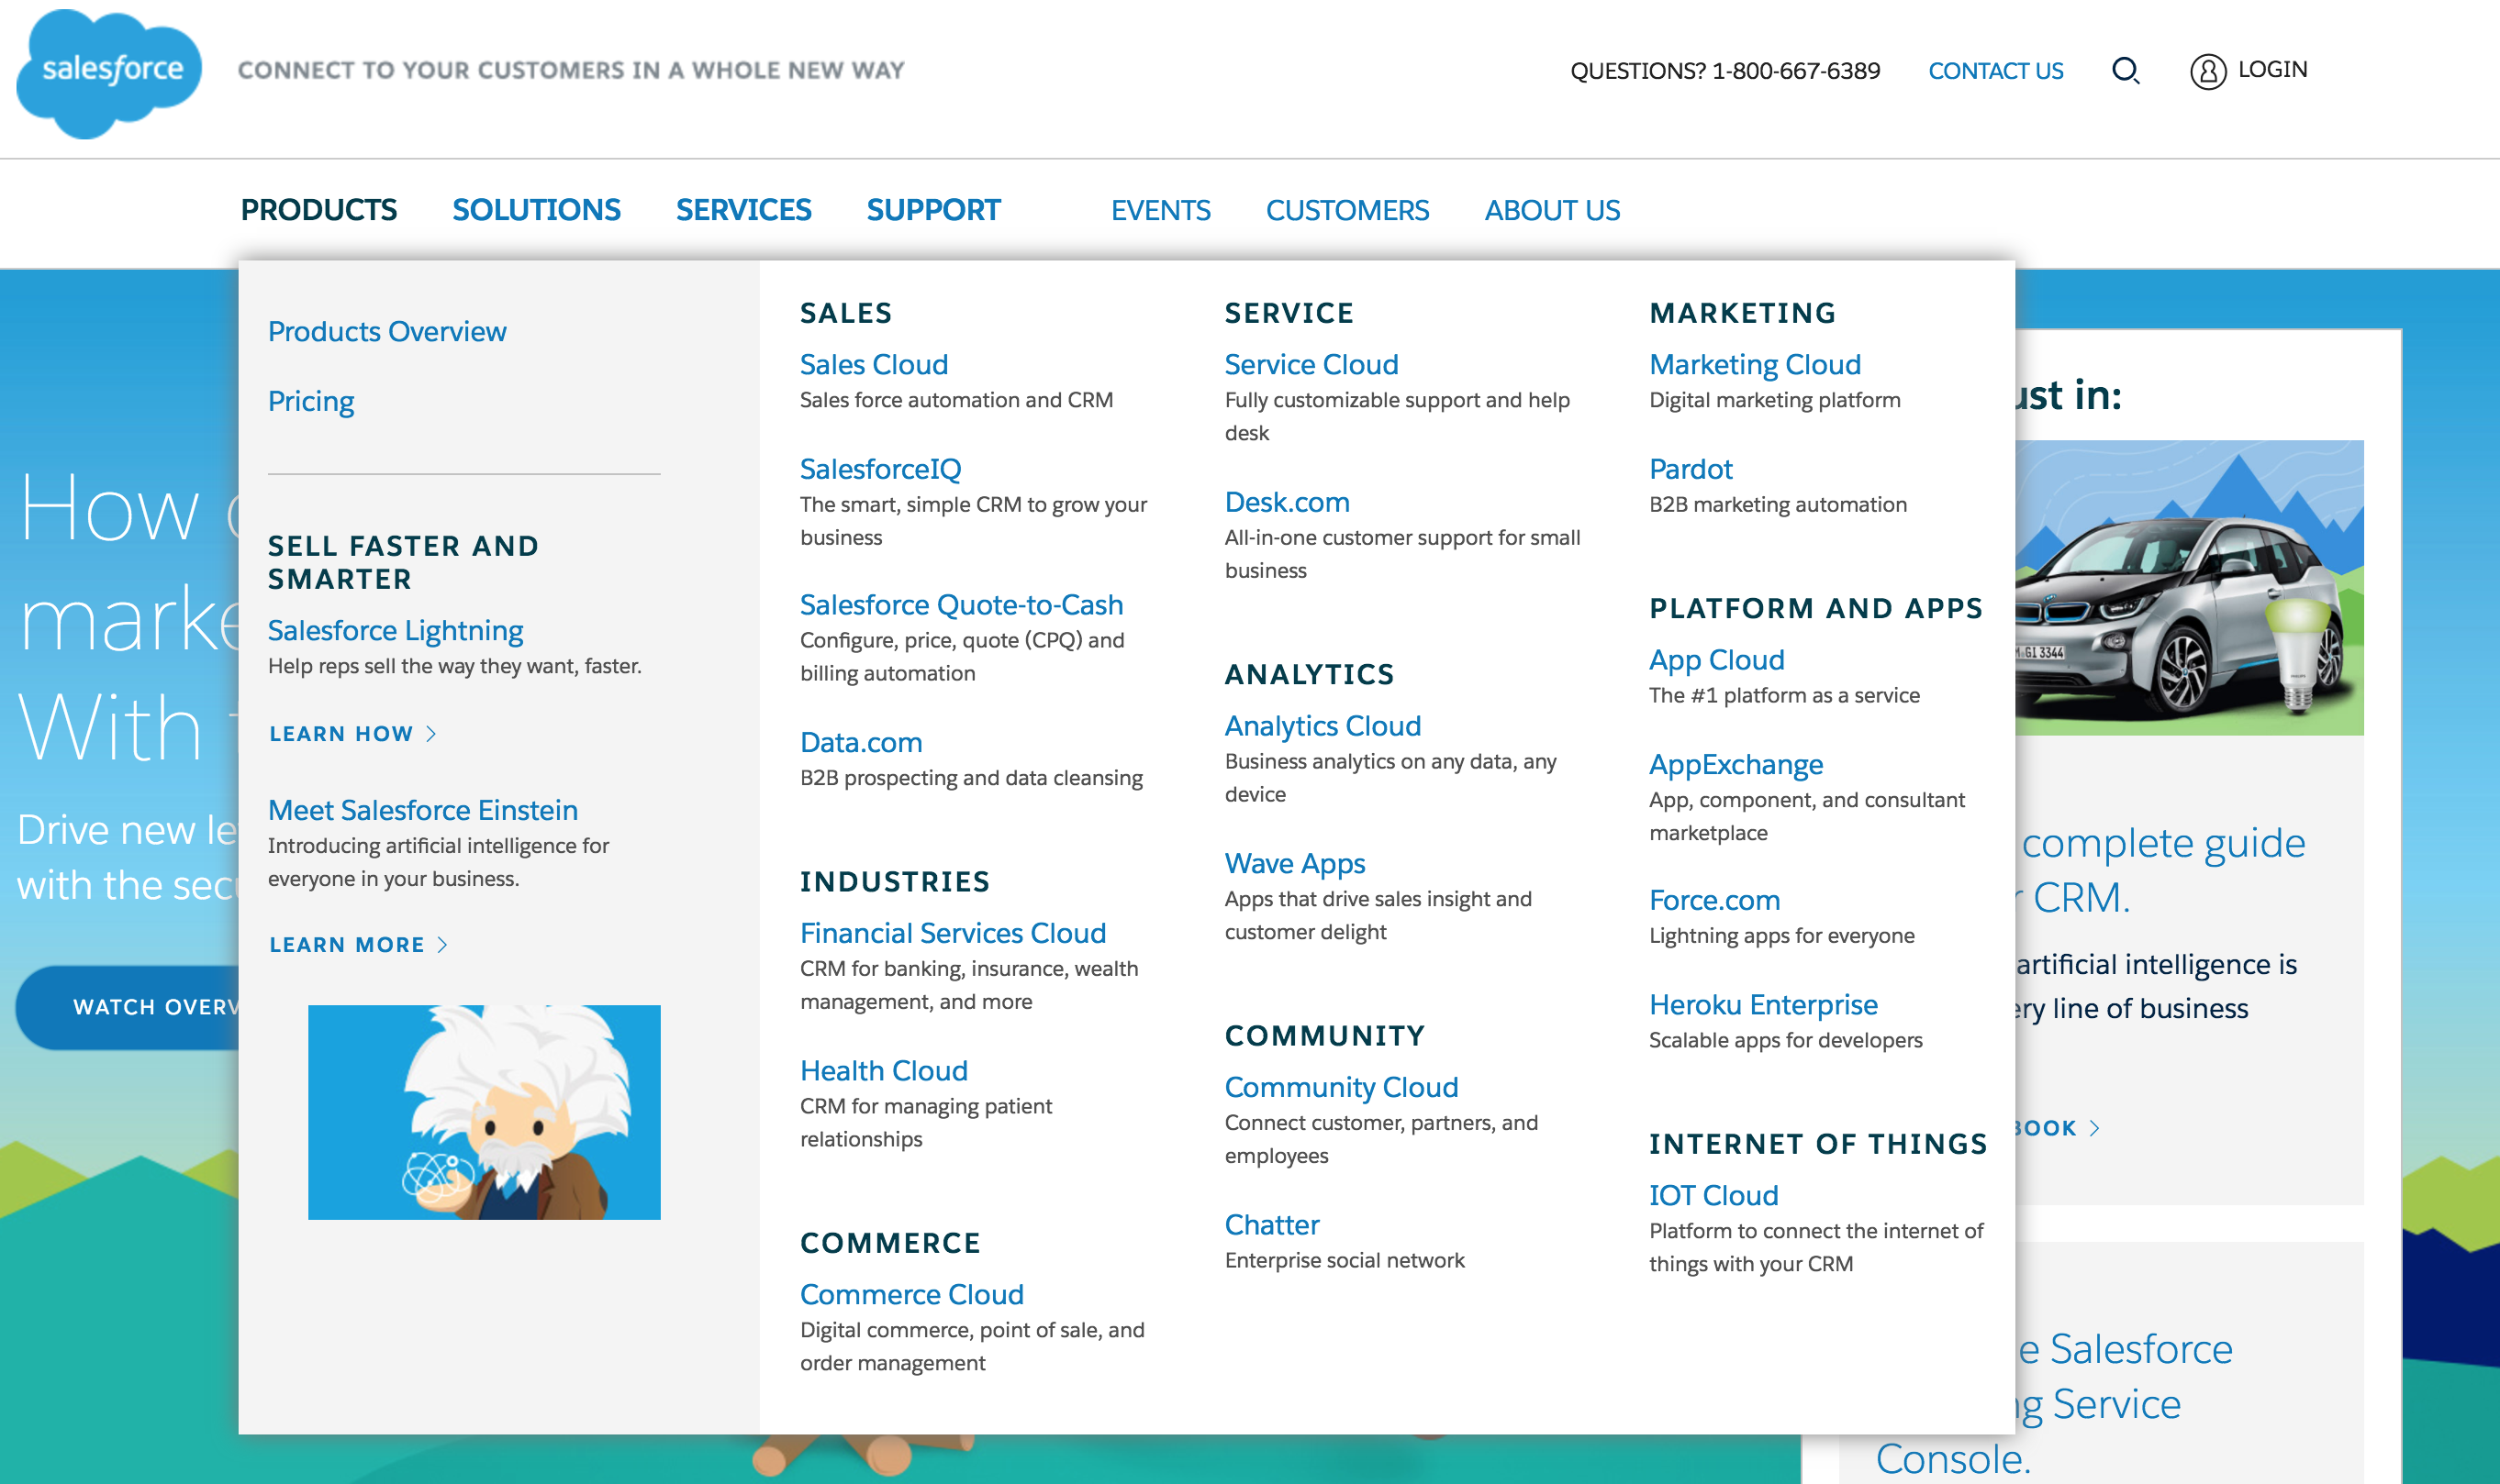Open IOT Cloud link

(x=1713, y=1195)
